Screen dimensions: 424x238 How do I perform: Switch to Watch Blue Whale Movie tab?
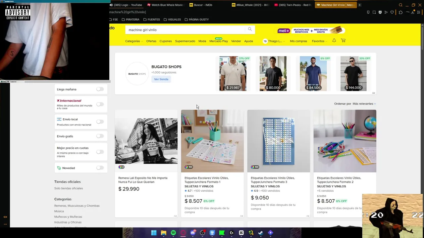point(165,5)
